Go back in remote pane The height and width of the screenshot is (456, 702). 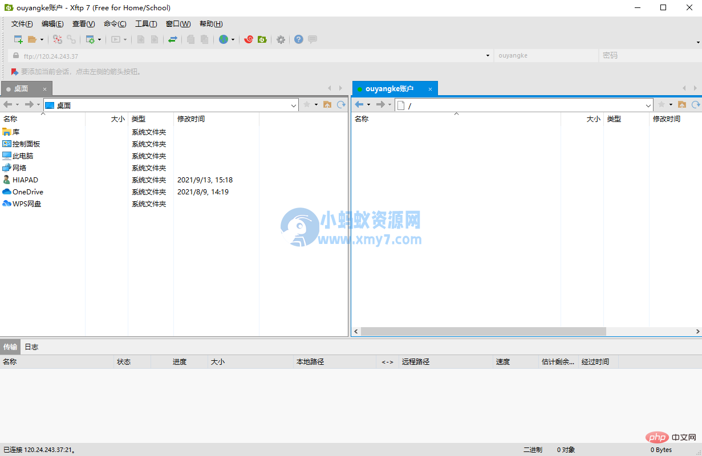[x=359, y=105]
